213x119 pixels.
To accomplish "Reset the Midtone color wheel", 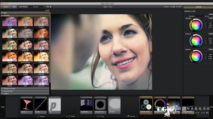I will pos(211,34).
